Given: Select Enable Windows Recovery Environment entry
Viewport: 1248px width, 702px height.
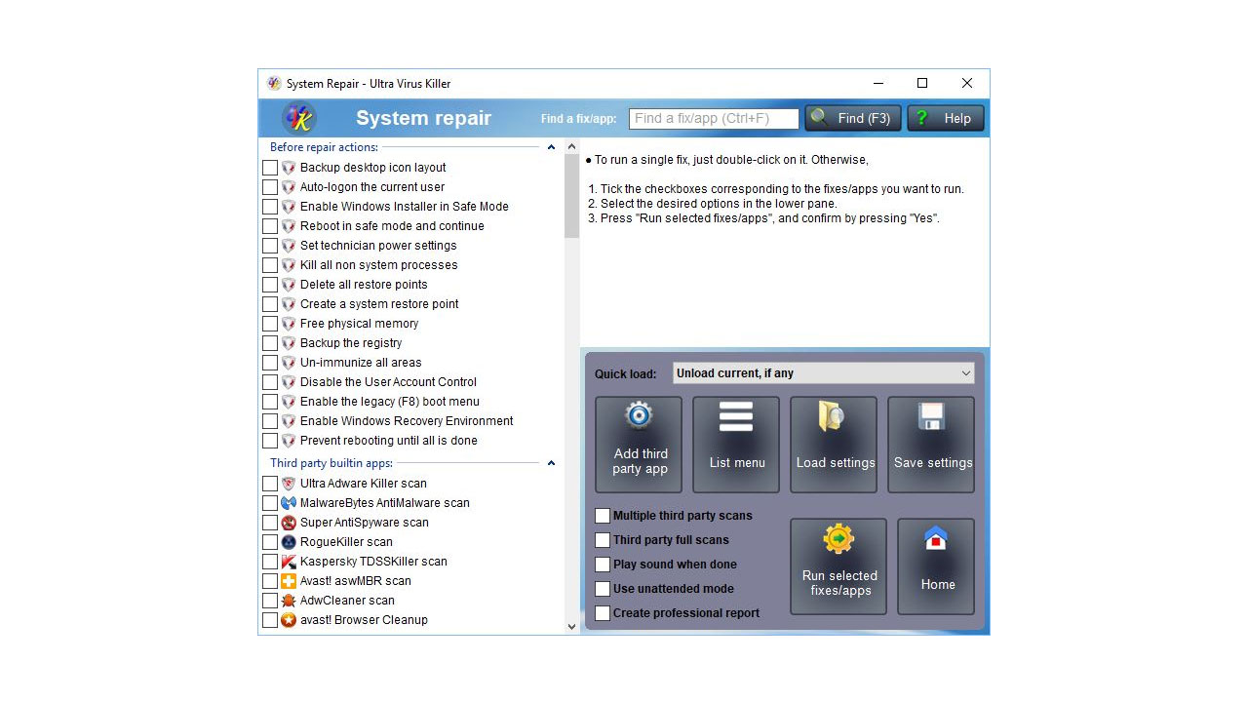Looking at the screenshot, I should 407,421.
